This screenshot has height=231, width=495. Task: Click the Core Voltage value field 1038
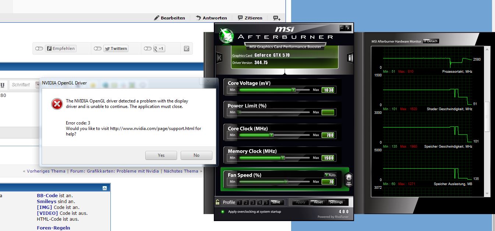(328, 90)
